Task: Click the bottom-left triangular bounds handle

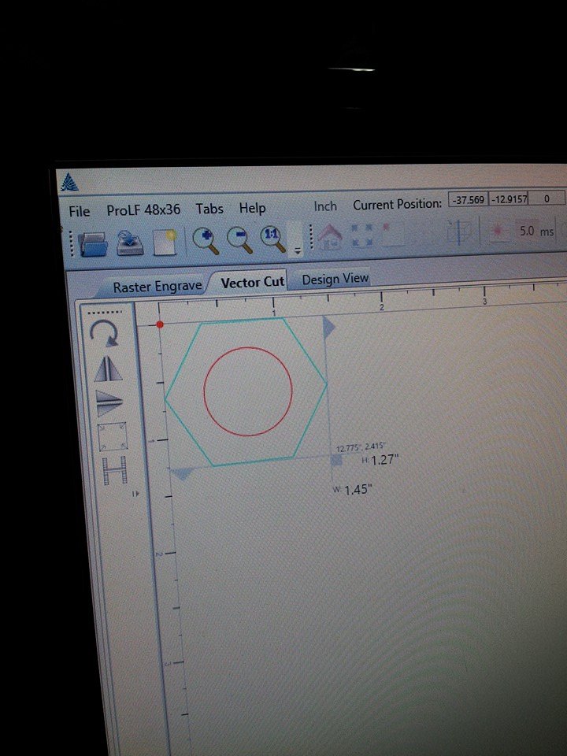Action: click(182, 473)
